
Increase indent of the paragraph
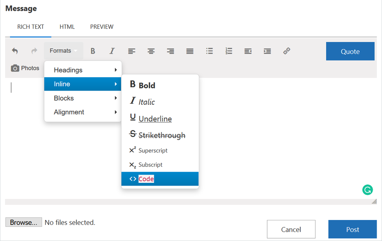[267, 51]
